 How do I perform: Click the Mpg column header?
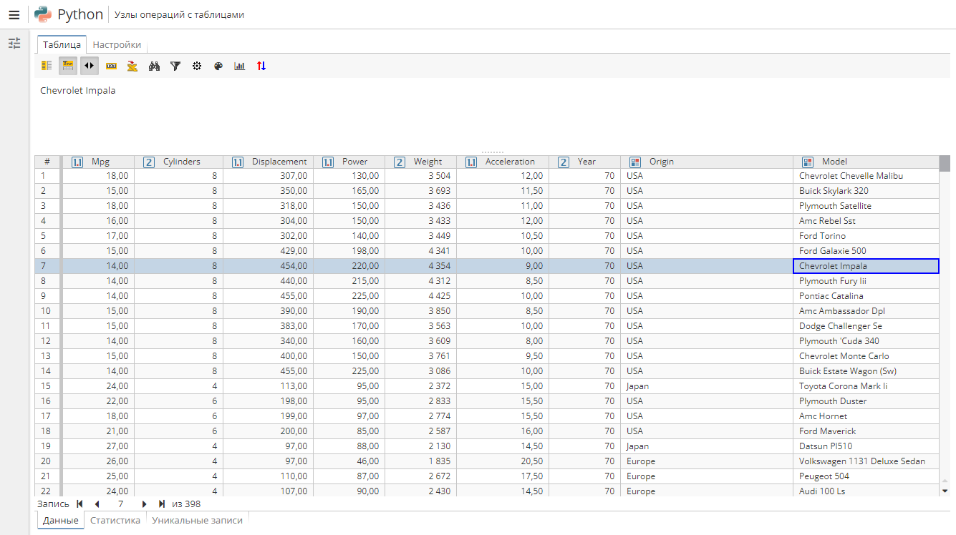click(x=98, y=162)
